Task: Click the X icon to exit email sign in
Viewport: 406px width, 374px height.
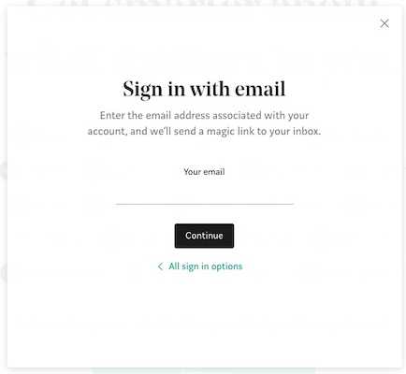Action: (x=384, y=23)
